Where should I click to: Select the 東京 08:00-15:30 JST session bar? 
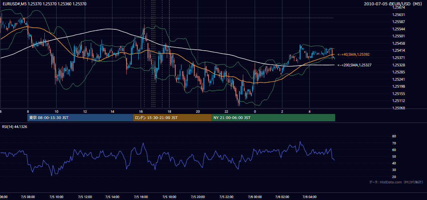coord(80,118)
